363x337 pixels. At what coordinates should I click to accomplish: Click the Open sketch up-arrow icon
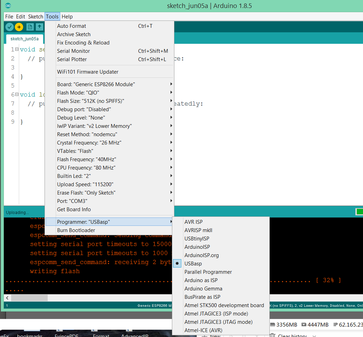39,27
